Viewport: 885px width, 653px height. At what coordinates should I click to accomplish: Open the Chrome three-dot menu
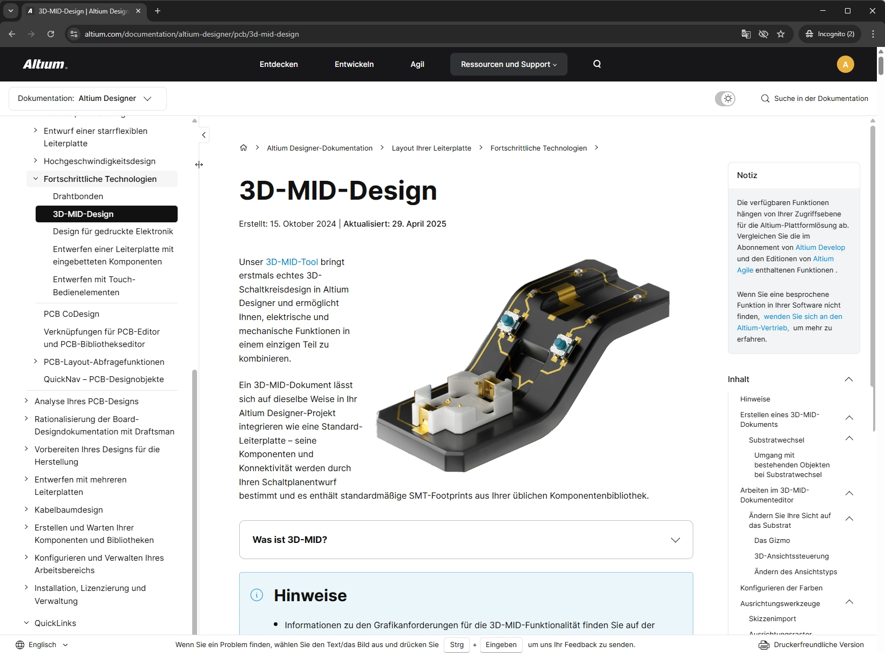[873, 34]
